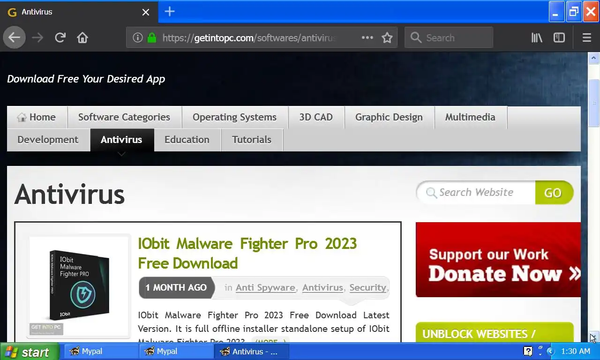
Task: Show site information icon in address bar
Action: tap(137, 37)
